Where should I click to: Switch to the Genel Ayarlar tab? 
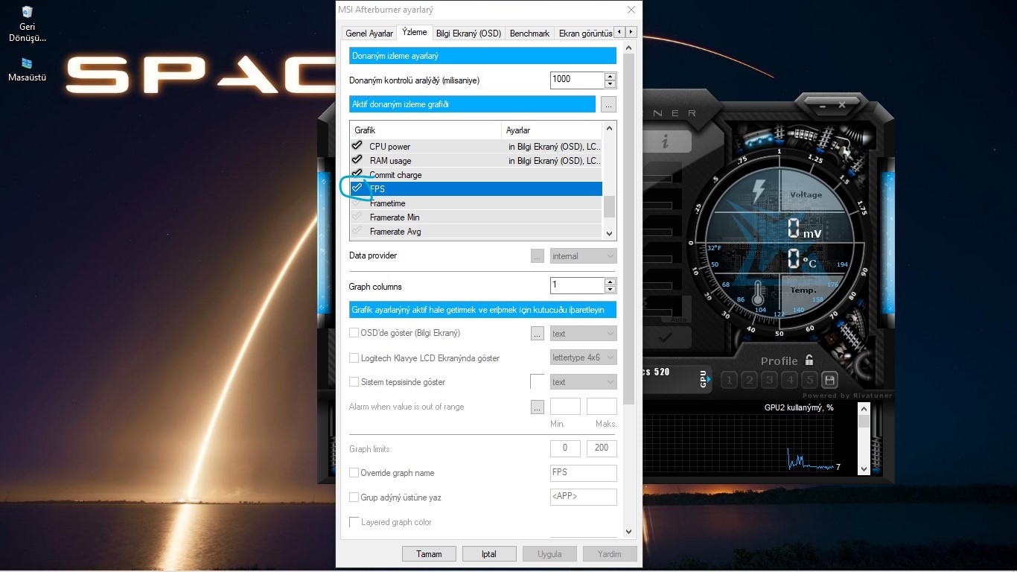click(x=369, y=34)
